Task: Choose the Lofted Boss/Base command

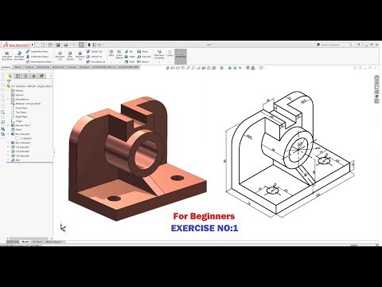Action: [x=37, y=57]
